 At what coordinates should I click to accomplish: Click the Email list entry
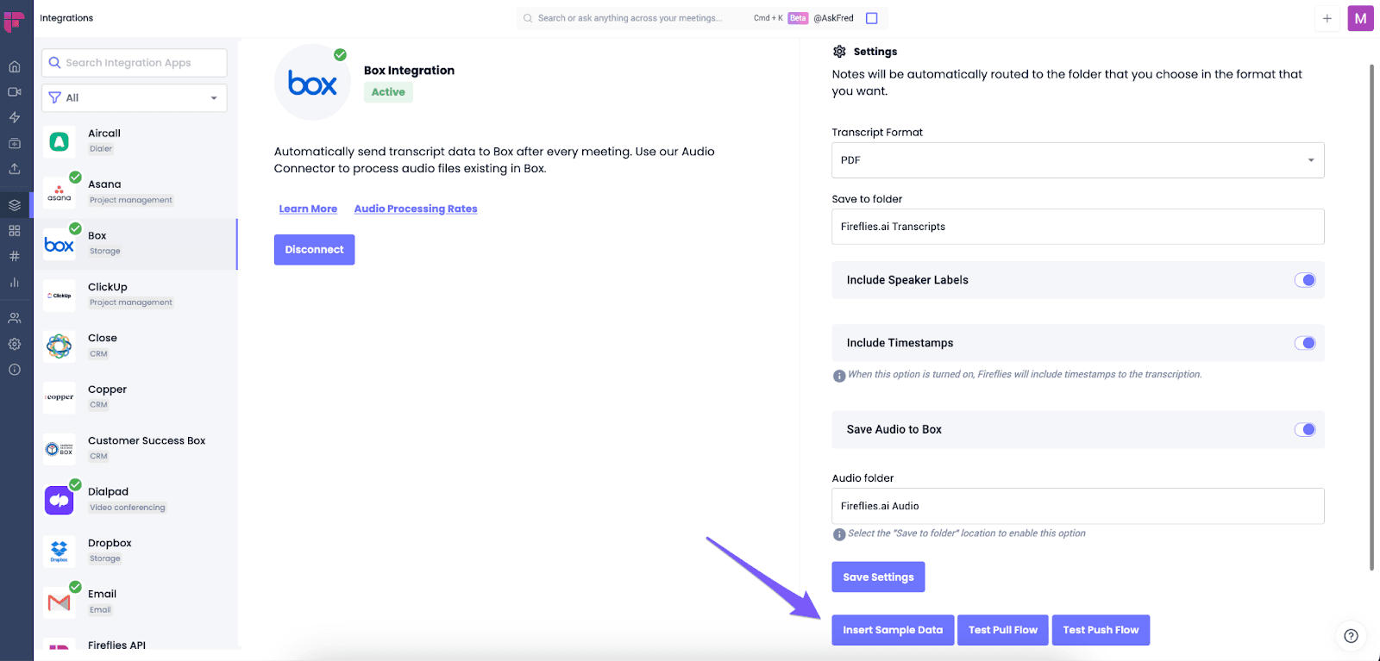click(x=135, y=602)
